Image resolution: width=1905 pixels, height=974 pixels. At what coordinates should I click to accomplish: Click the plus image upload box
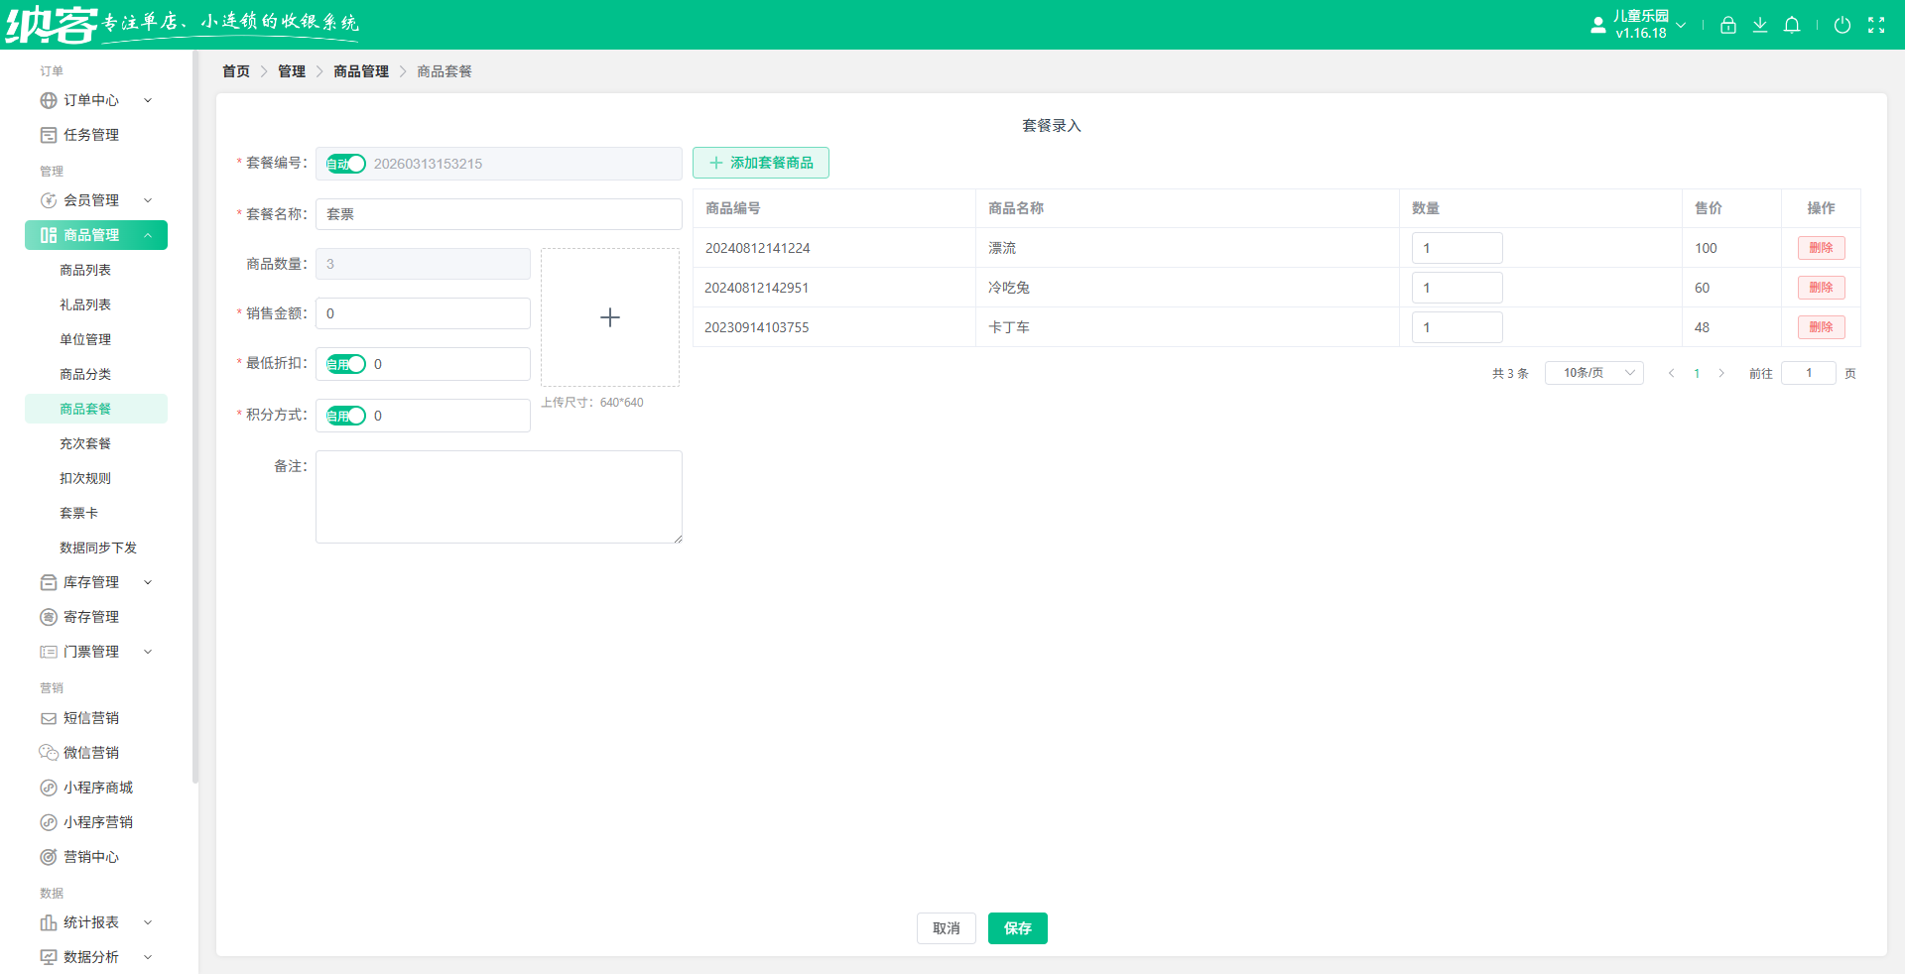pyautogui.click(x=609, y=317)
